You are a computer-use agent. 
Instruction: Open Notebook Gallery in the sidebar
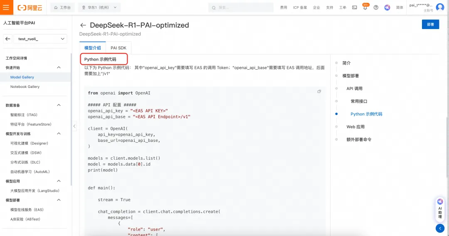(25, 87)
